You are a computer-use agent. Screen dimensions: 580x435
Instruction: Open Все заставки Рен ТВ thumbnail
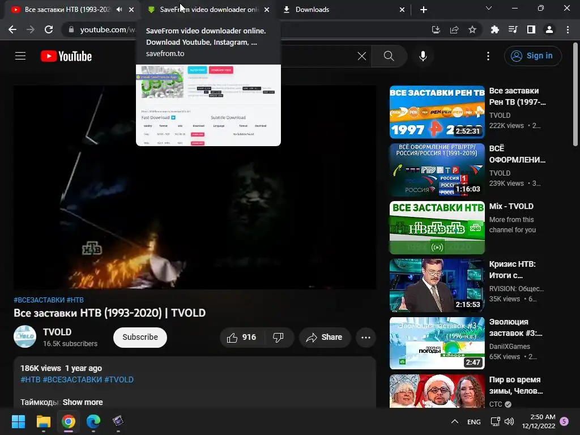pos(437,112)
